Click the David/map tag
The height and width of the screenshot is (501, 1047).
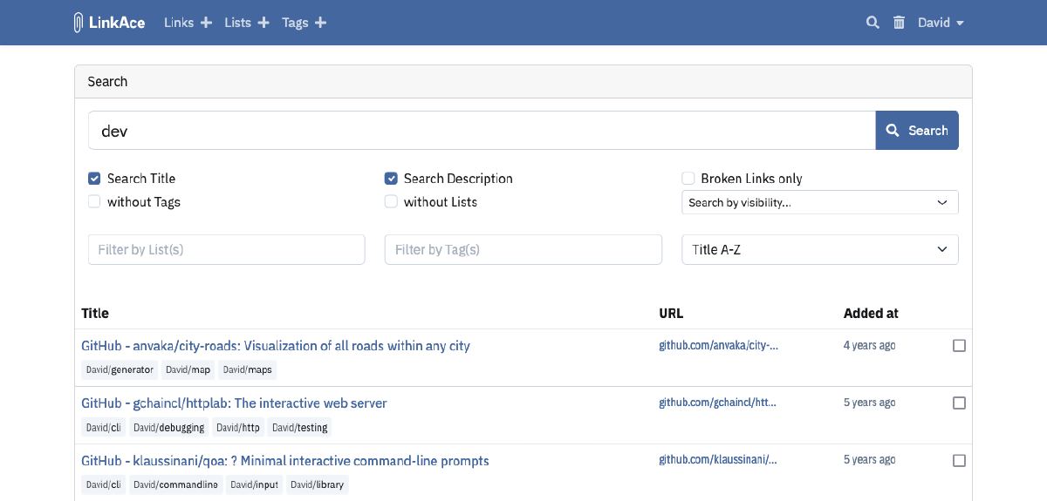(x=188, y=369)
